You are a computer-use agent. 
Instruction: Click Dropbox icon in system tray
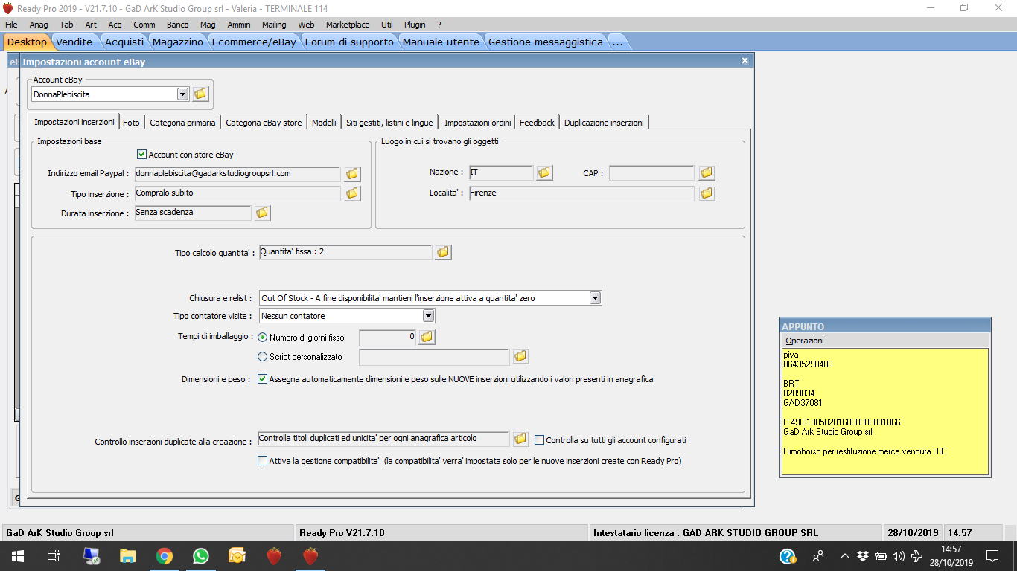tap(863, 556)
